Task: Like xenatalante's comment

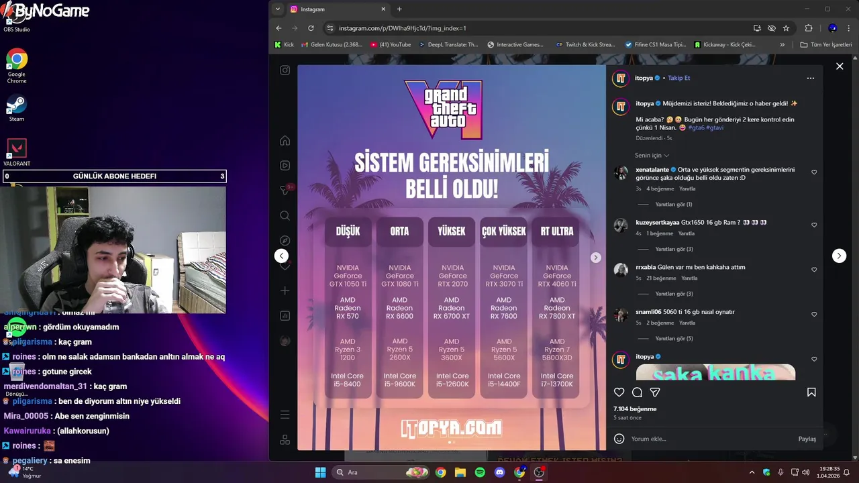Action: (x=814, y=172)
